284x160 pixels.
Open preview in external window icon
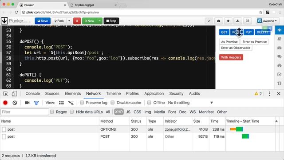(x=247, y=21)
